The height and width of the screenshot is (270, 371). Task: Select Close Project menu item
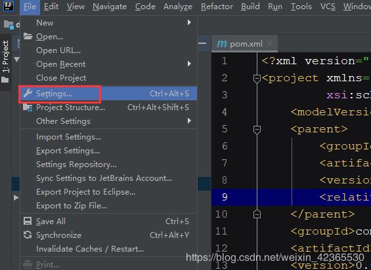pyautogui.click(x=109, y=78)
